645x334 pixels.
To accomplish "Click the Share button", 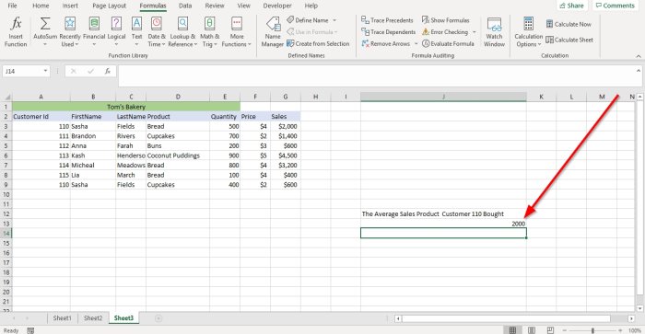I will point(571,6).
